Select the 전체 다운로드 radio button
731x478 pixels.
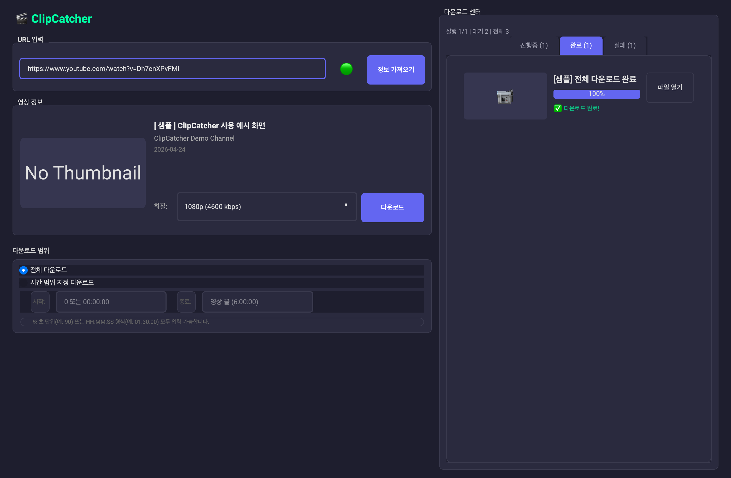point(23,270)
